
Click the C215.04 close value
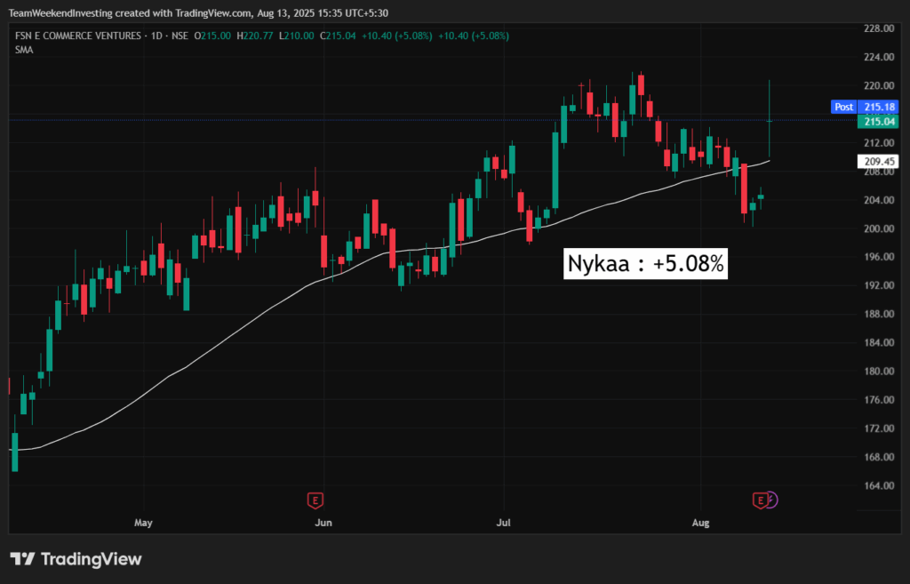coord(338,36)
